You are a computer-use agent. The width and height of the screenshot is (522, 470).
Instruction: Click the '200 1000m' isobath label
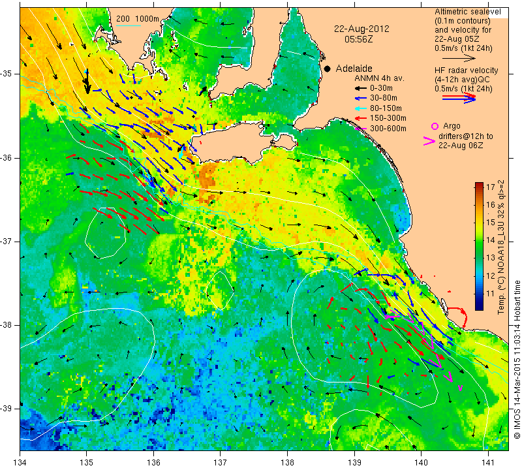click(x=138, y=19)
